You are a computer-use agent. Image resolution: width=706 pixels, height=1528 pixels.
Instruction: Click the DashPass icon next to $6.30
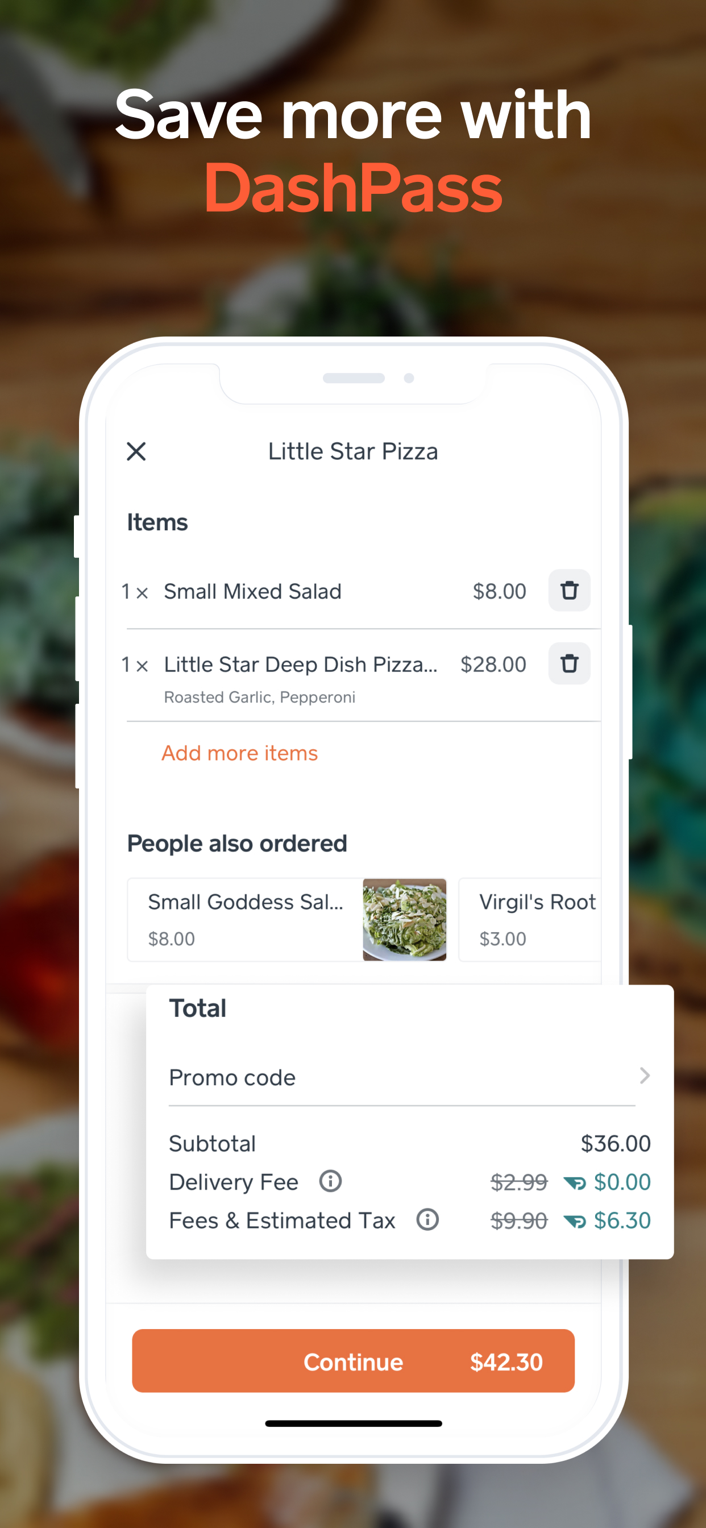(x=575, y=1220)
